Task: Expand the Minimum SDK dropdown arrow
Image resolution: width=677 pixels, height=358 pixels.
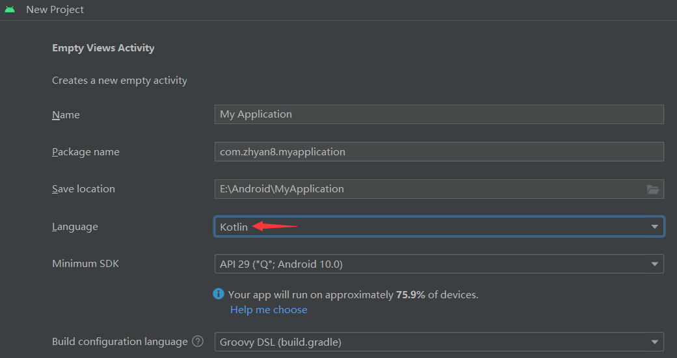Action: click(654, 264)
